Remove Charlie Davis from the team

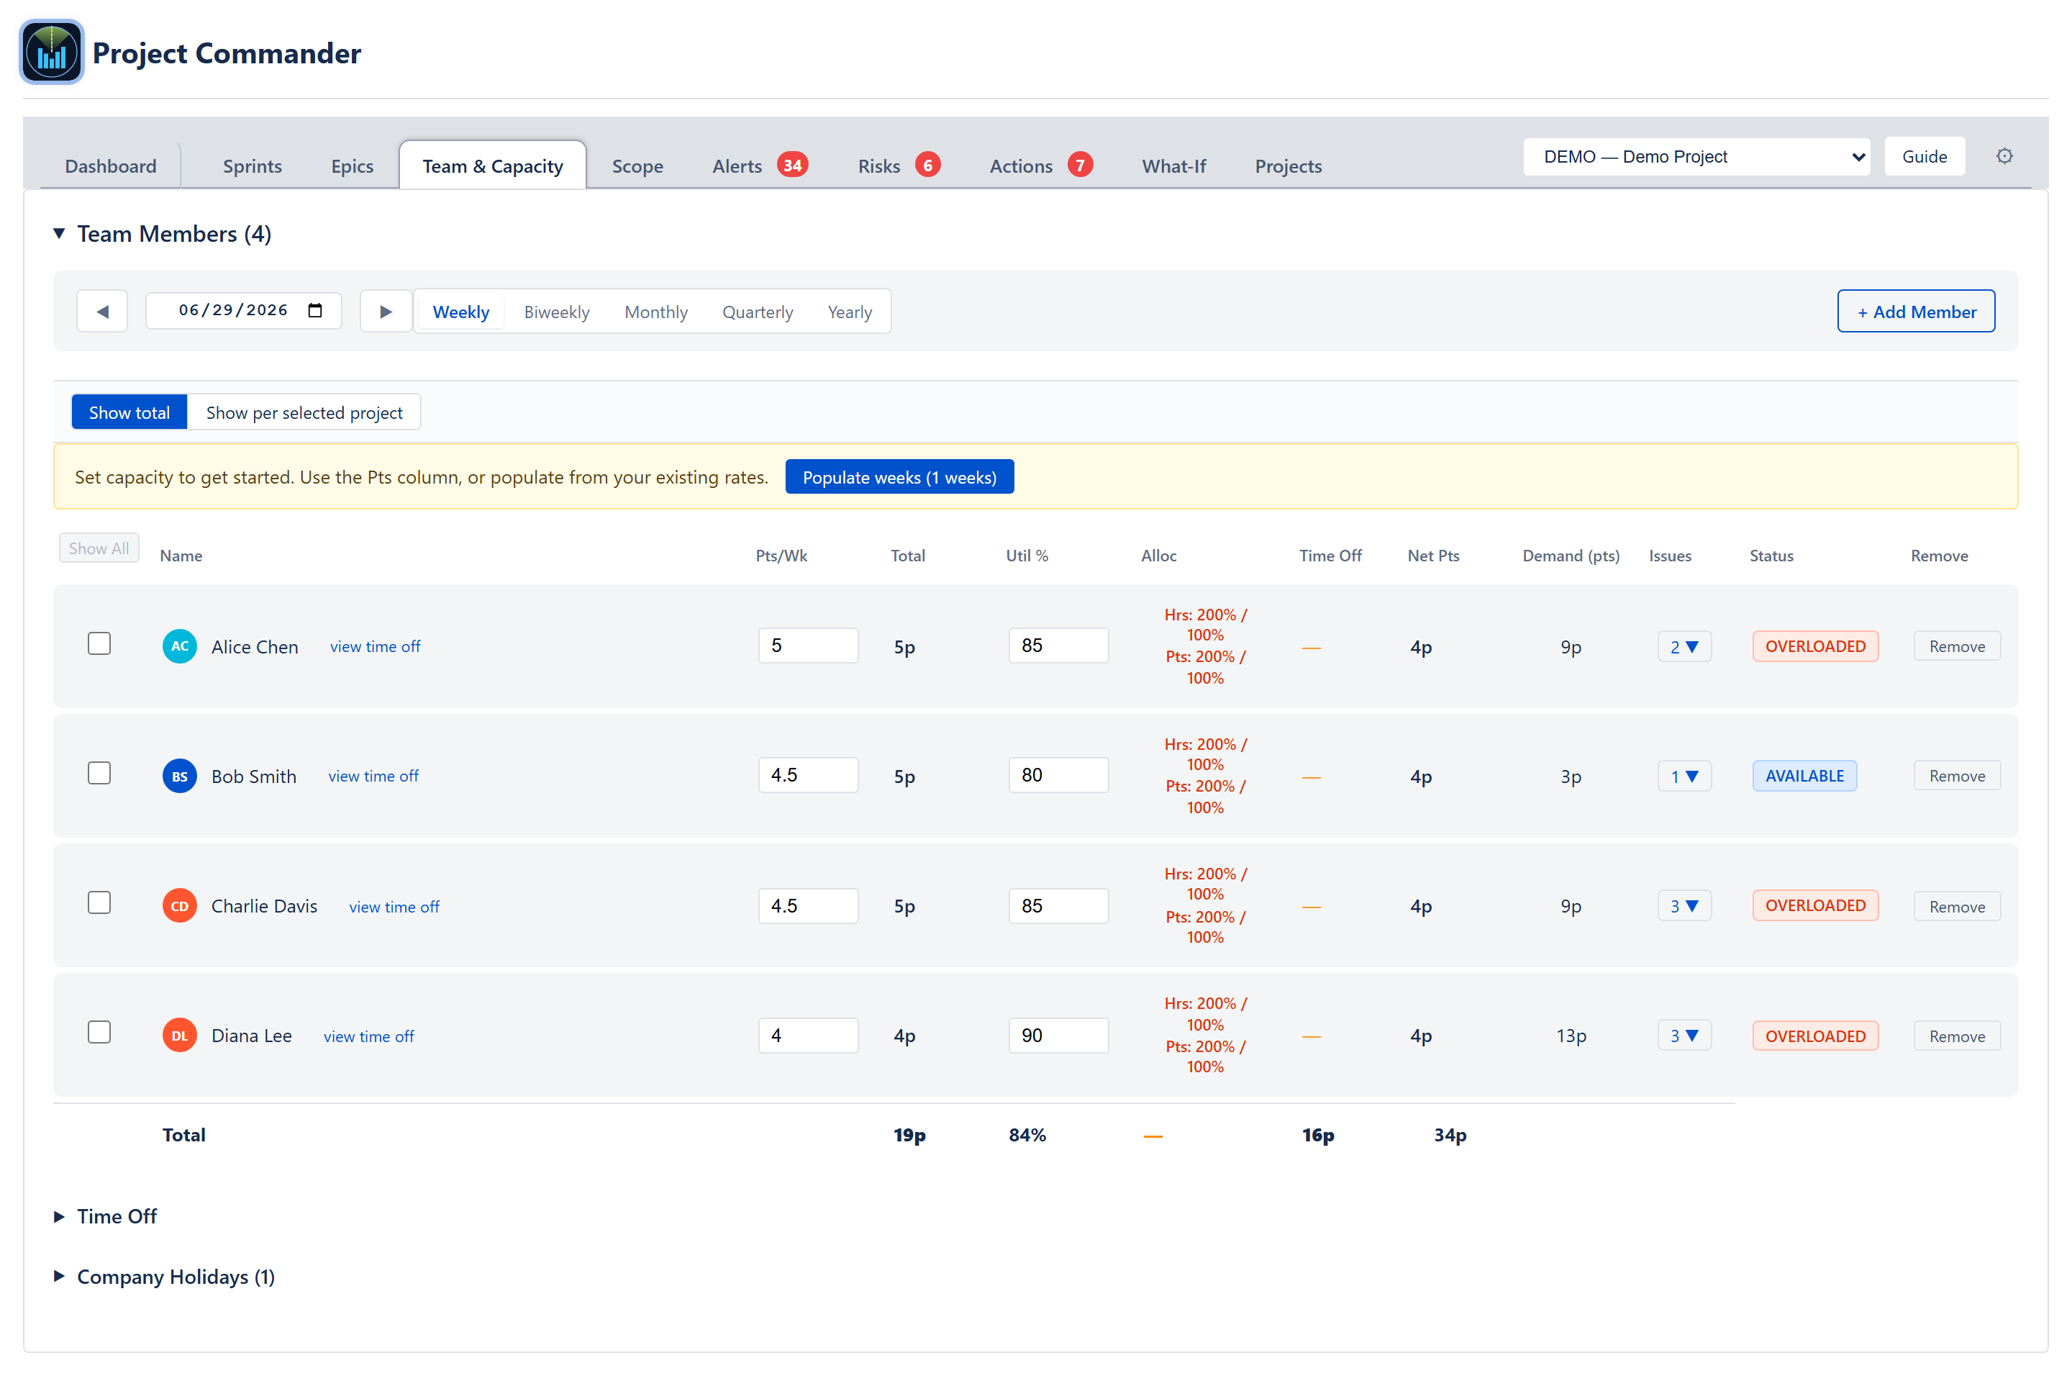tap(1956, 907)
